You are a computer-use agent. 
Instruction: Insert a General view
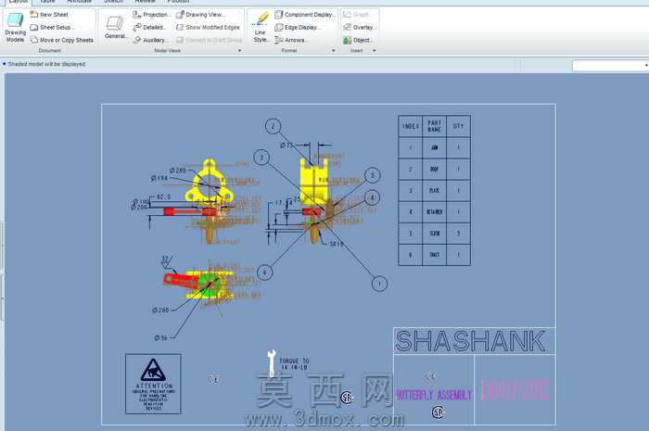pos(115,27)
